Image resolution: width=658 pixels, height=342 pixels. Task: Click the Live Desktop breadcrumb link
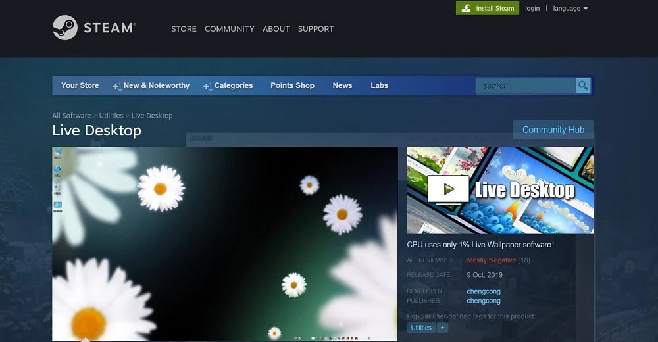152,115
